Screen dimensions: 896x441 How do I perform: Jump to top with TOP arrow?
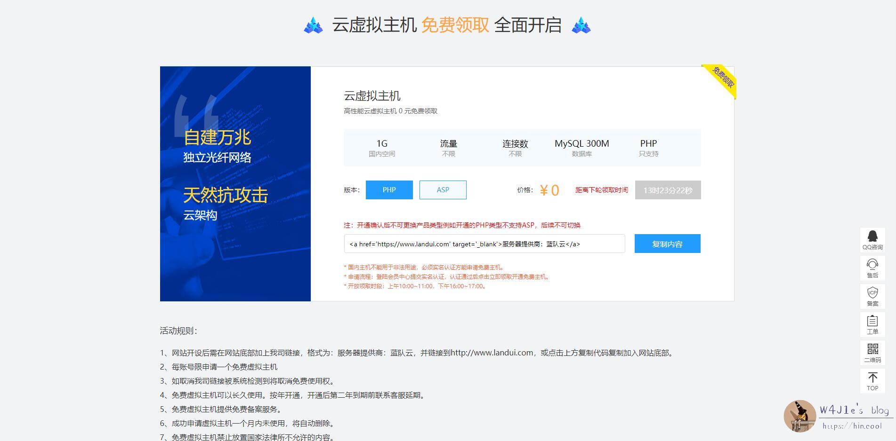(x=872, y=381)
